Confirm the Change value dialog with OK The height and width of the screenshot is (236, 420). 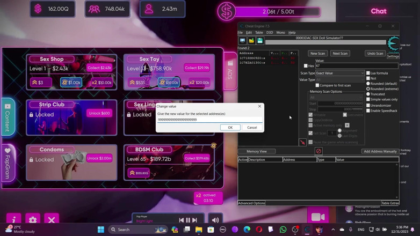[230, 127]
